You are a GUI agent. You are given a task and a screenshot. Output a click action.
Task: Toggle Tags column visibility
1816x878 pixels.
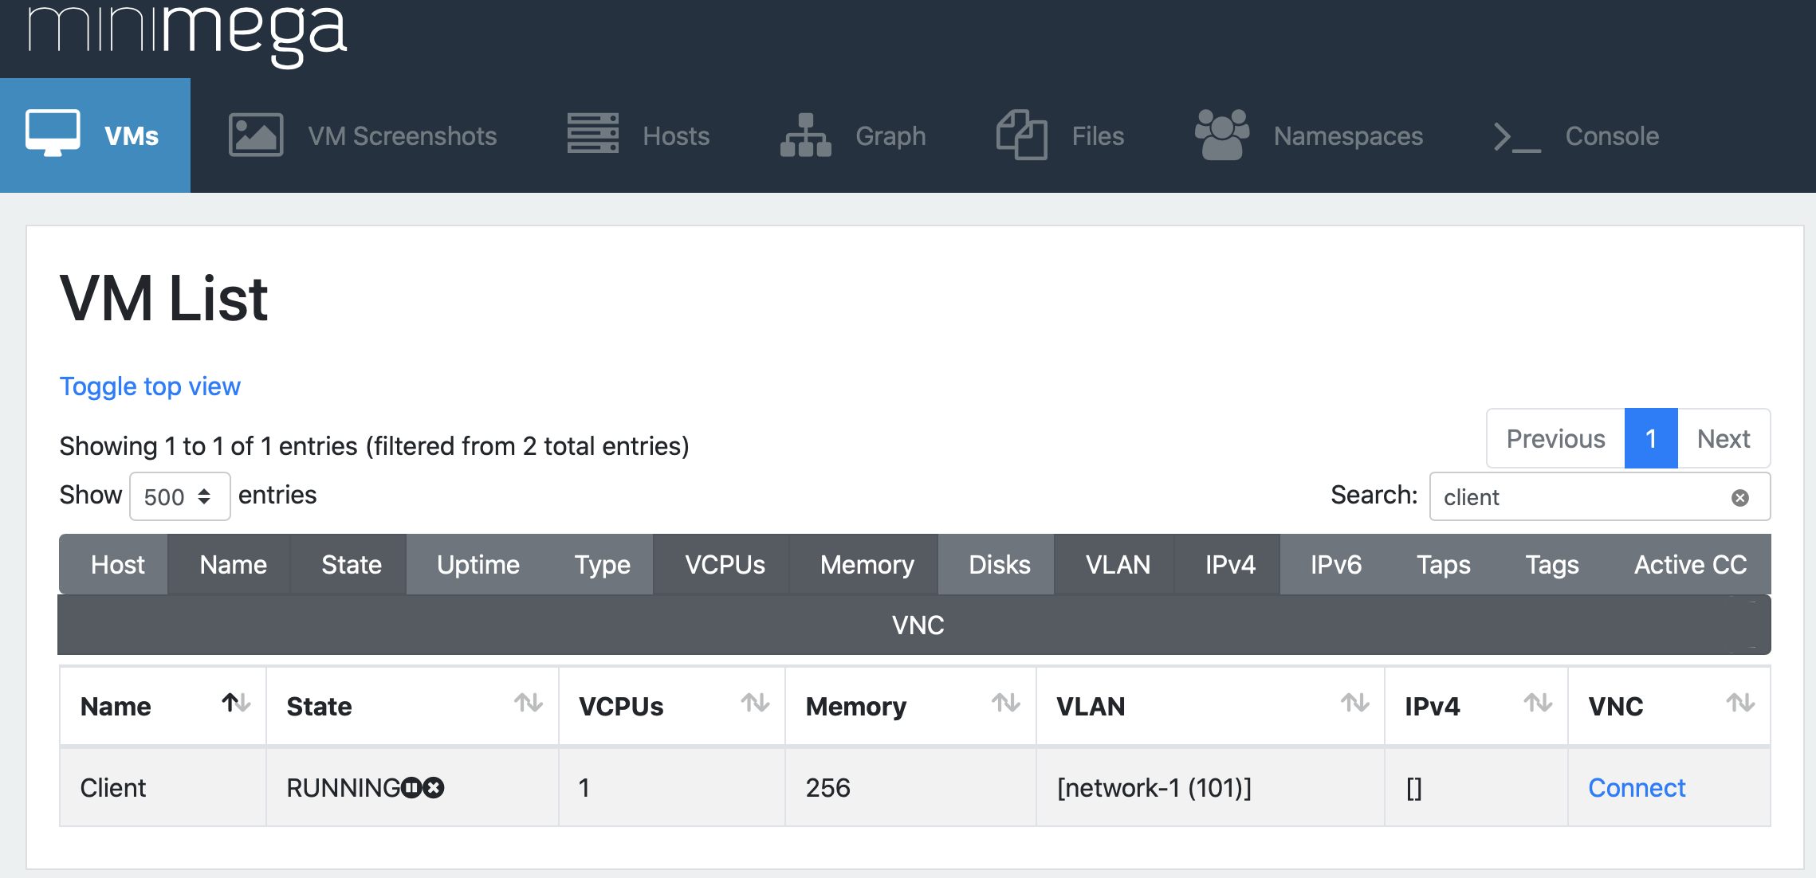coord(1551,565)
